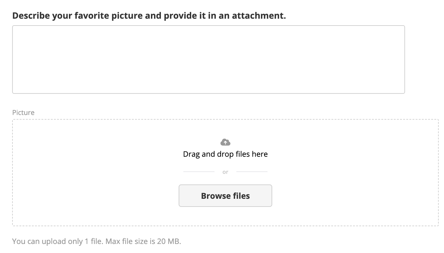444x253 pixels.
Task: Click the divider line right of 'or'
Action: pos(252,172)
